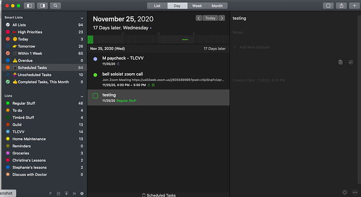Click the flag icon in sidebar footer
This screenshot has height=197, width=361.
51,193
